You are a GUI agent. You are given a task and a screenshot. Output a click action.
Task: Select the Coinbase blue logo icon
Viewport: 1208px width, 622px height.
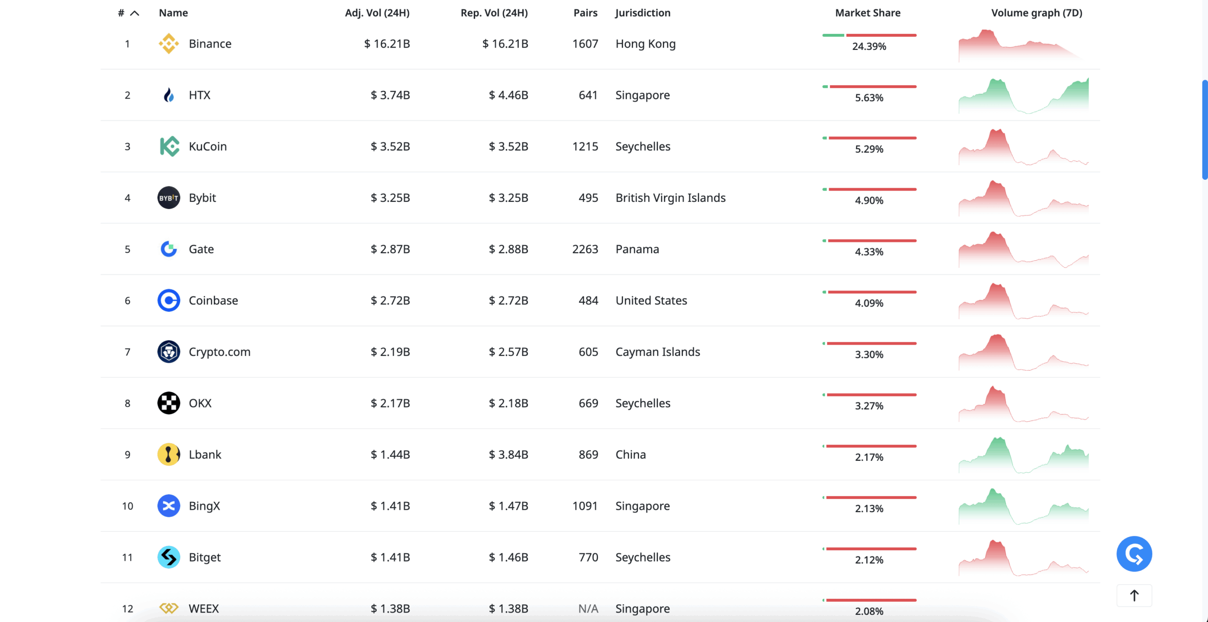[x=168, y=301]
